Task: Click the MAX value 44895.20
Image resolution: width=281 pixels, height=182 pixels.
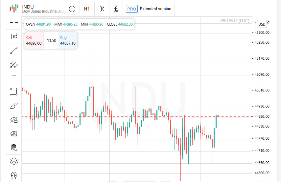Action: [70, 24]
